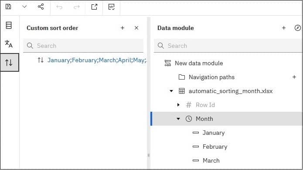Focus the Data module search box

coord(228,46)
